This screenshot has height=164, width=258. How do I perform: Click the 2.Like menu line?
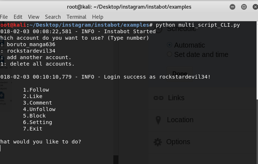33,96
